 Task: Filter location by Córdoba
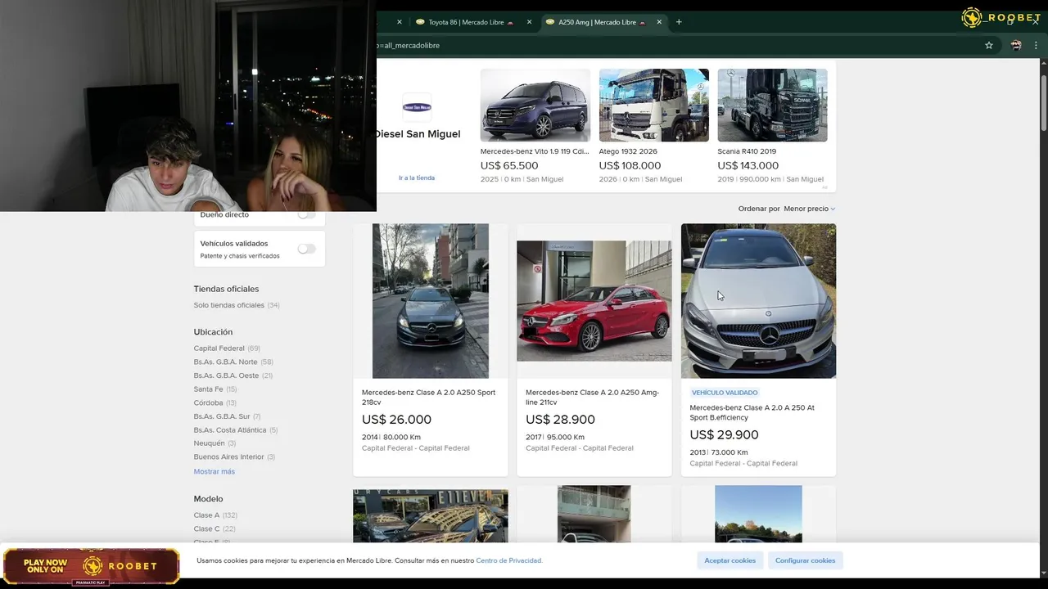click(215, 402)
